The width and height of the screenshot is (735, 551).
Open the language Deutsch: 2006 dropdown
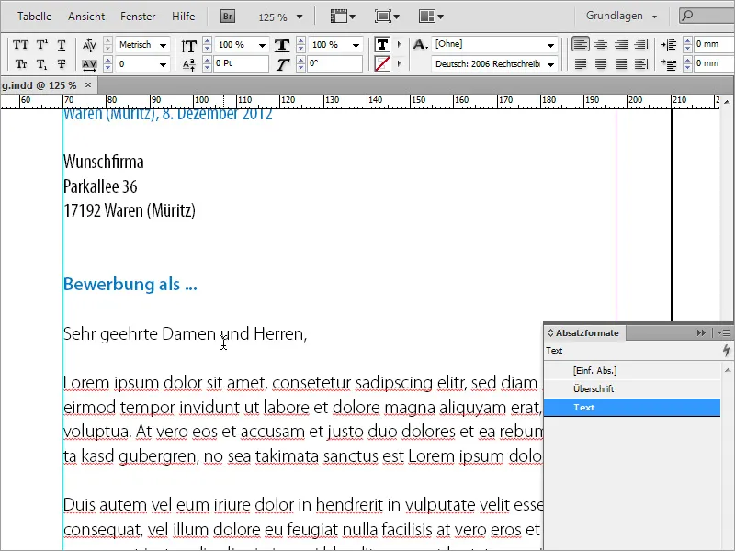click(x=550, y=64)
